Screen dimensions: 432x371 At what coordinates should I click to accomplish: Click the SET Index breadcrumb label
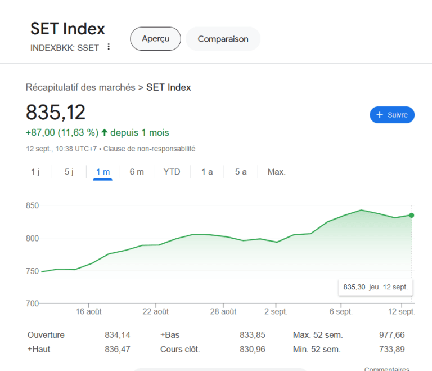point(169,87)
